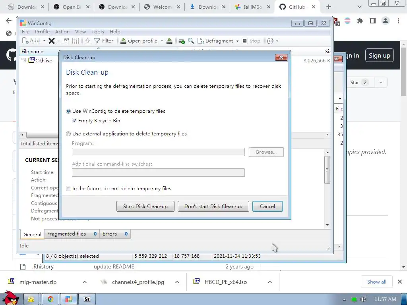Click the Chrome profile avatar icon
This screenshot has width=407, height=305.
tap(386, 21)
